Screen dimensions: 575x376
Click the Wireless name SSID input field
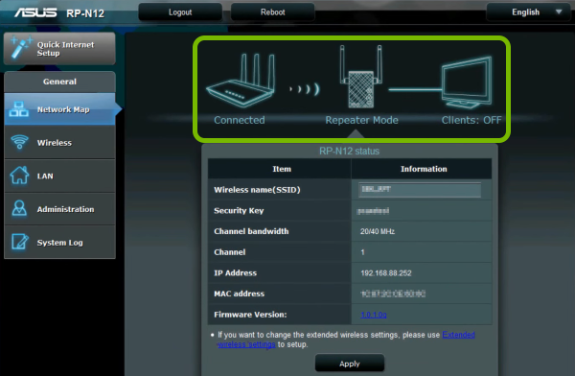pos(420,190)
